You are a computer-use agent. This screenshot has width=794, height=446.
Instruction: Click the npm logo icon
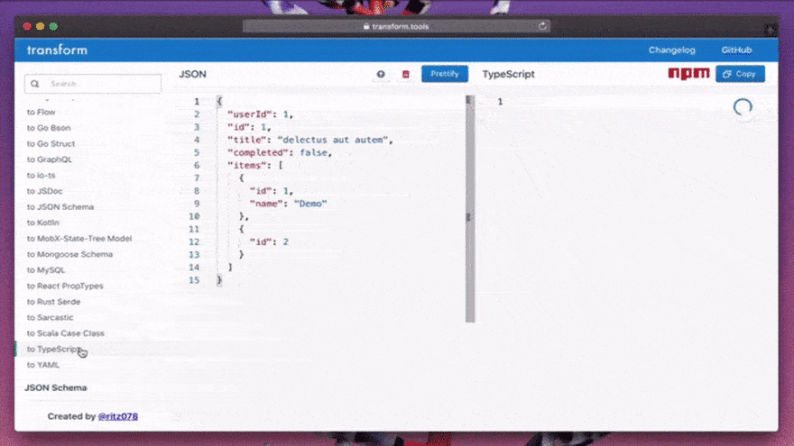click(688, 74)
